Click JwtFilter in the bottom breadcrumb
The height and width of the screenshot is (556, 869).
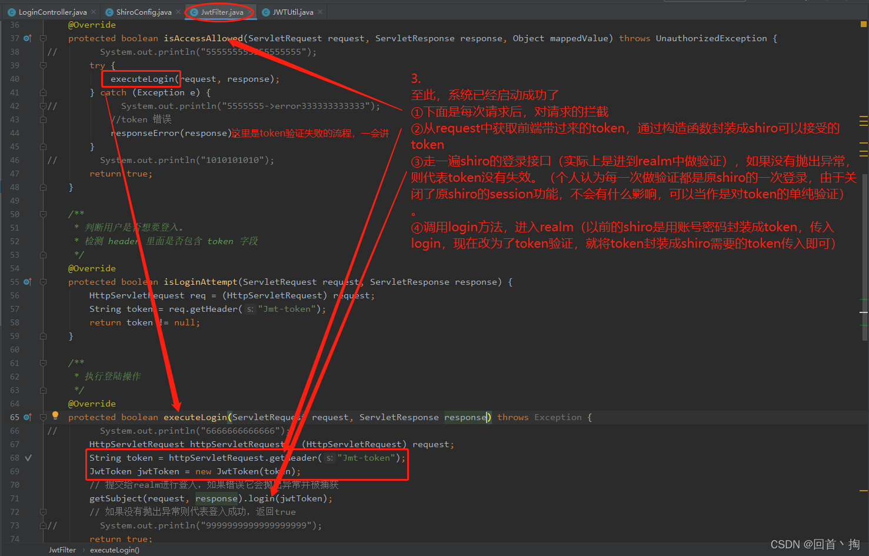coord(62,550)
